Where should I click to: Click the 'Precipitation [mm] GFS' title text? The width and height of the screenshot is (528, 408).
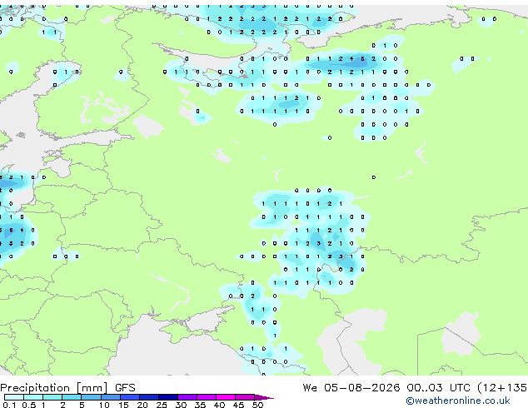67,388
